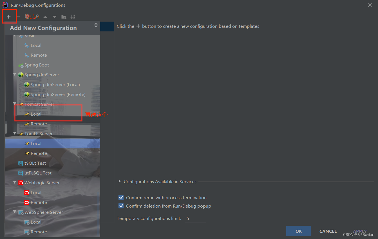
Task: Click the WebSphere Server icon
Action: point(21,212)
